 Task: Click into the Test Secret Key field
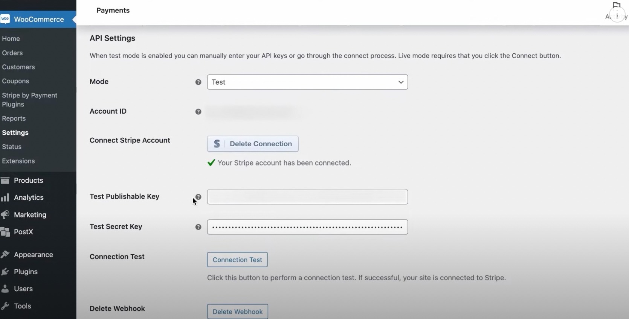click(x=307, y=227)
